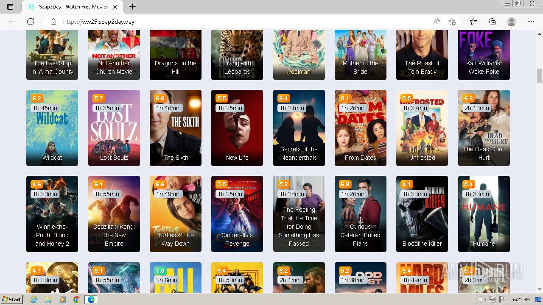The image size is (543, 305).
Task: Click the 2h 10min duration label
Action: pos(477,108)
